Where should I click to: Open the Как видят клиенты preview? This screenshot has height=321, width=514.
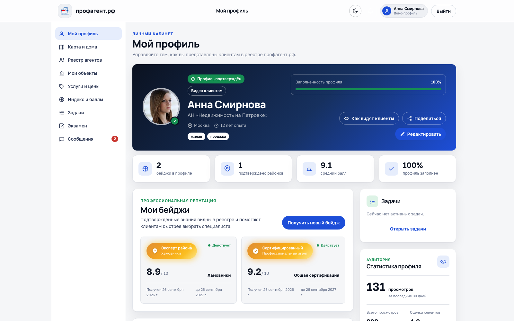coord(369,118)
